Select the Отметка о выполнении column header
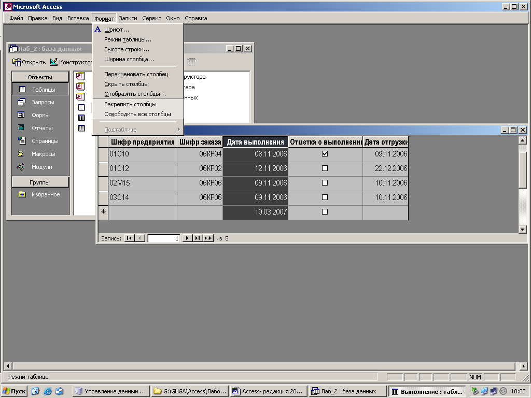The height and width of the screenshot is (398, 531). tap(325, 142)
